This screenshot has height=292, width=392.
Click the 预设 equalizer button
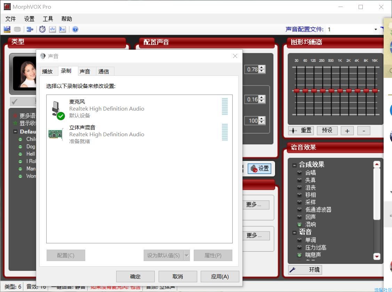pyautogui.click(x=327, y=130)
